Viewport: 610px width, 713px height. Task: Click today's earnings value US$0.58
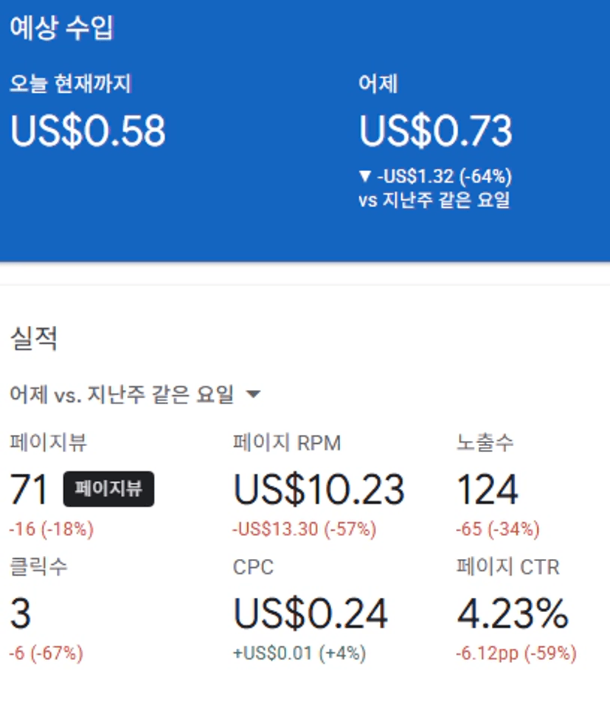pyautogui.click(x=88, y=131)
